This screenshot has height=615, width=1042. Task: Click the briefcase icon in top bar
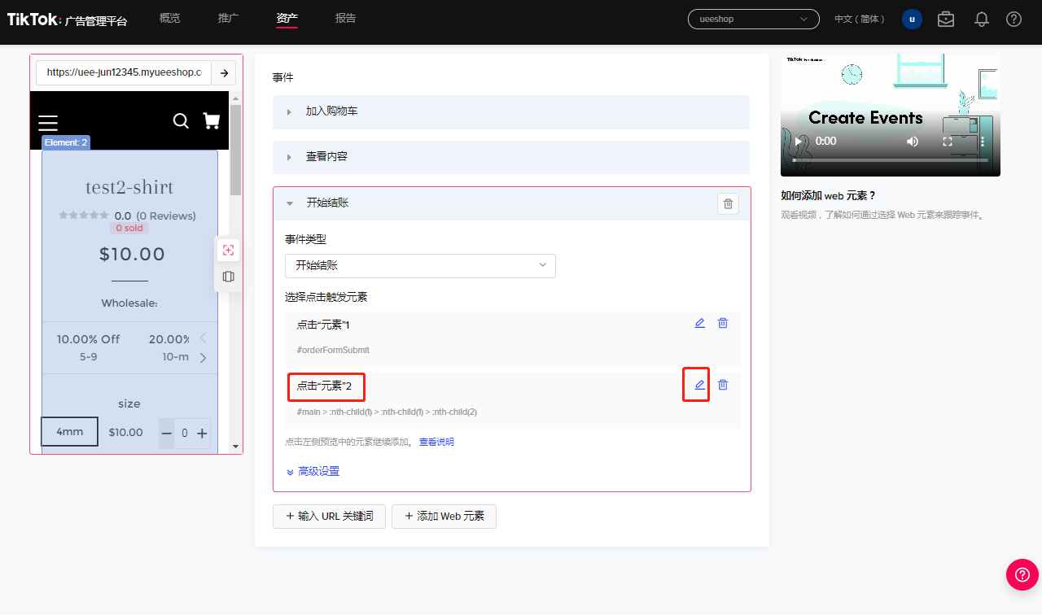click(x=946, y=19)
